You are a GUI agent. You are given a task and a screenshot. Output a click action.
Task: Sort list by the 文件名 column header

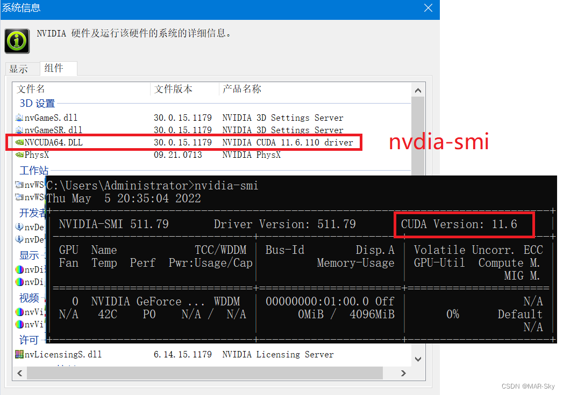pyautogui.click(x=31, y=89)
